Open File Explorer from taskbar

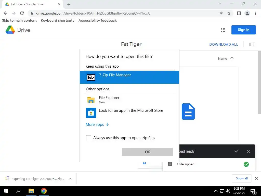point(31,191)
